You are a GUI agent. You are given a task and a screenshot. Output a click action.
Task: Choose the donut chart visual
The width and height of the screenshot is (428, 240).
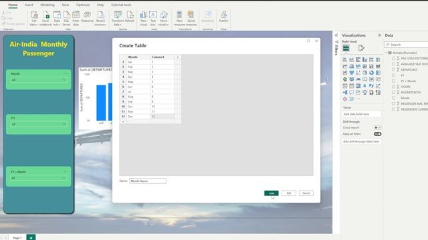click(x=371, y=73)
